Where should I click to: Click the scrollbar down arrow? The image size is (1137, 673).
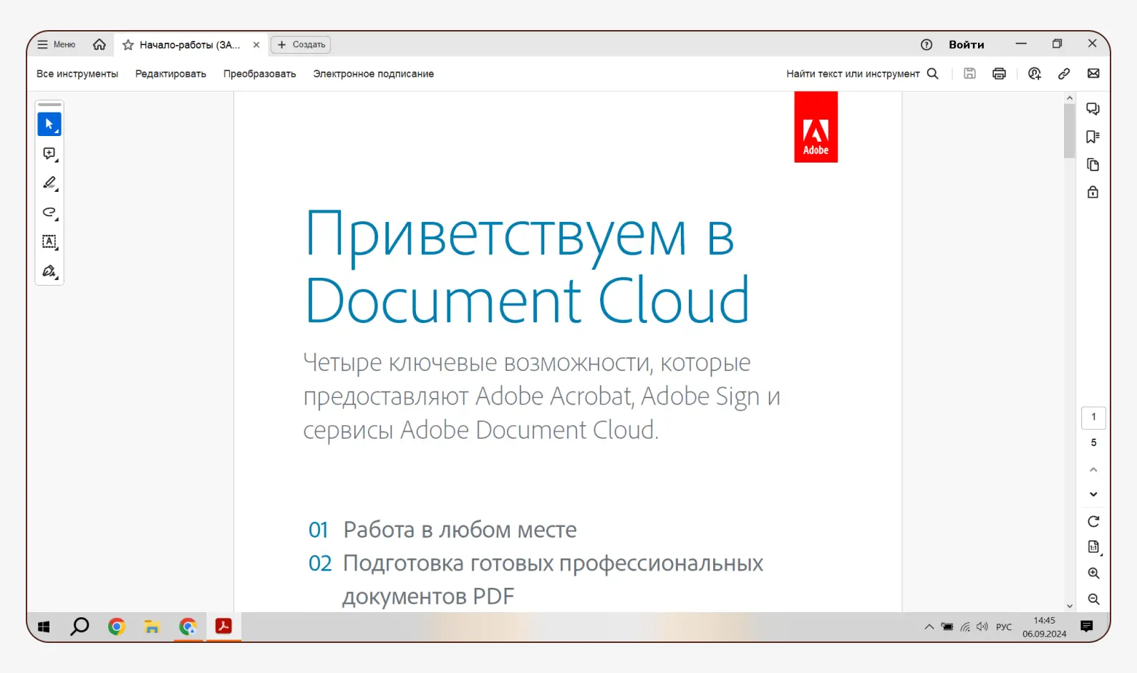(x=1070, y=606)
